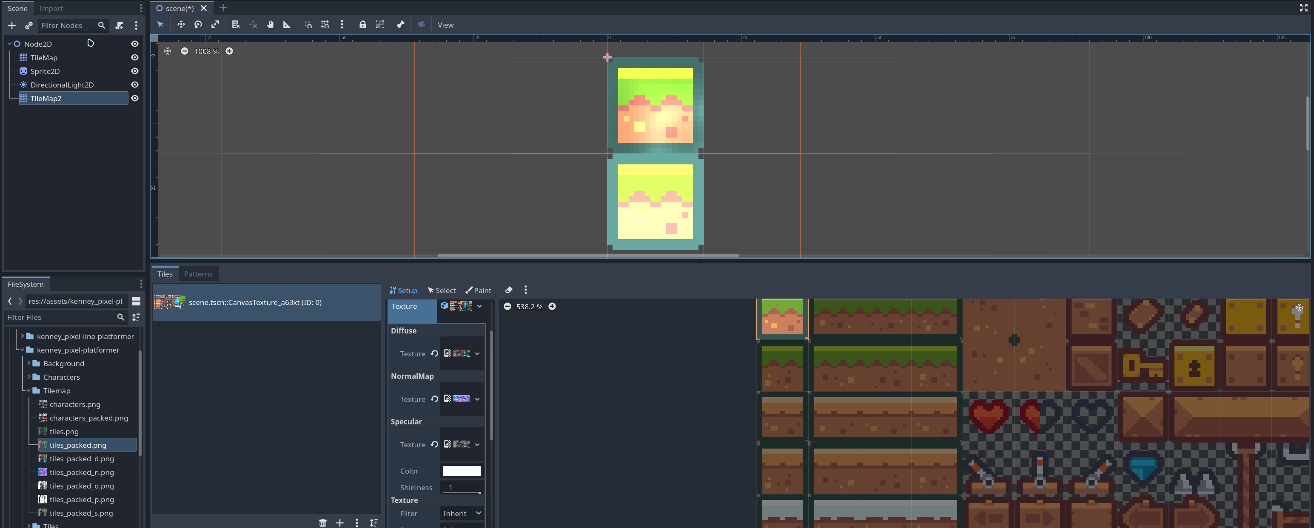Viewport: 1314px width, 528px height.
Task: Open the camera override icon
Action: [421, 25]
